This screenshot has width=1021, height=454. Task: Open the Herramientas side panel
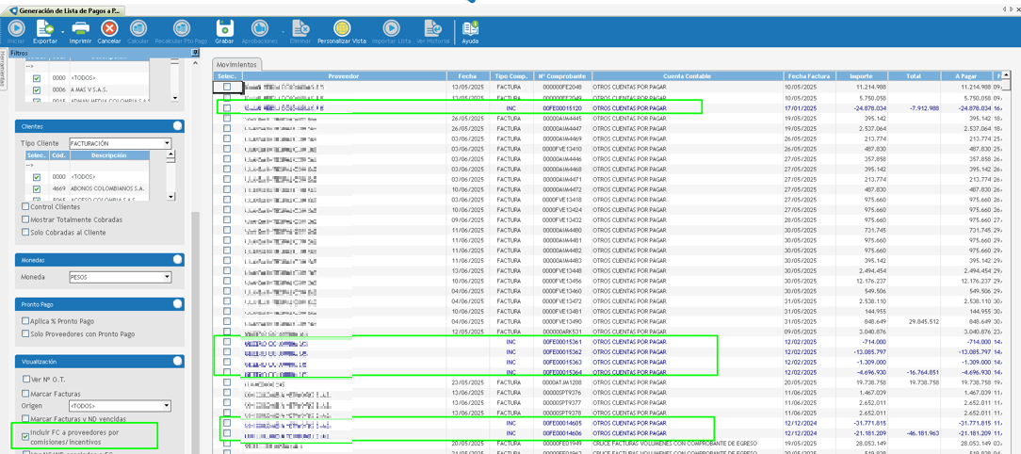[4, 69]
